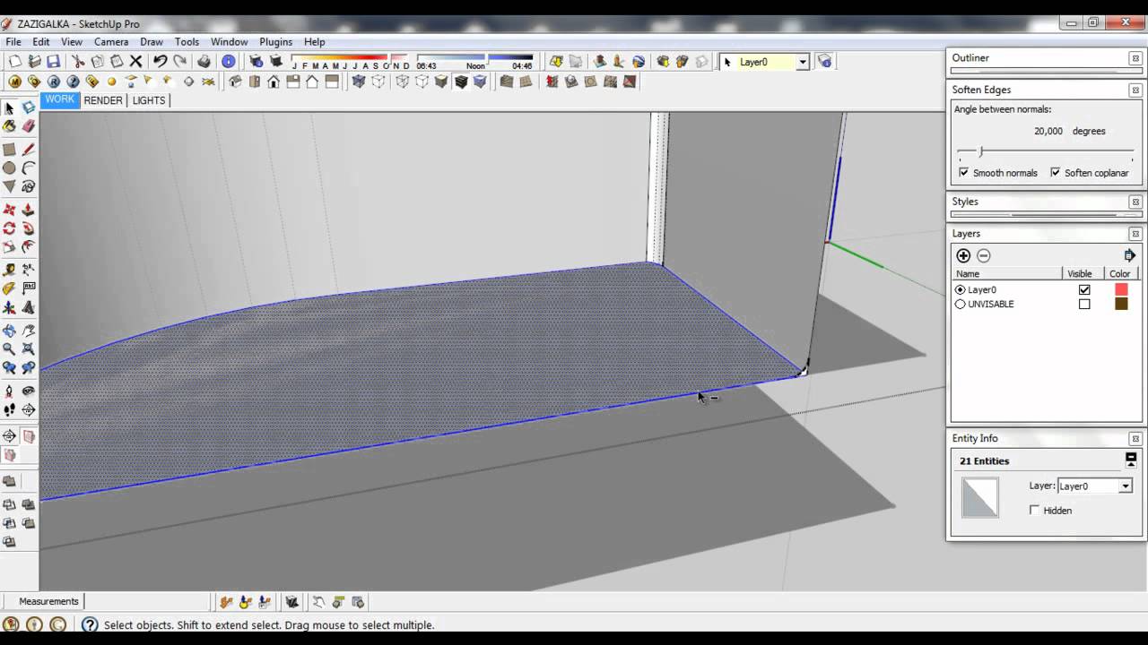The image size is (1148, 645).
Task: Cut selection with the scissors icon
Action: click(78, 62)
